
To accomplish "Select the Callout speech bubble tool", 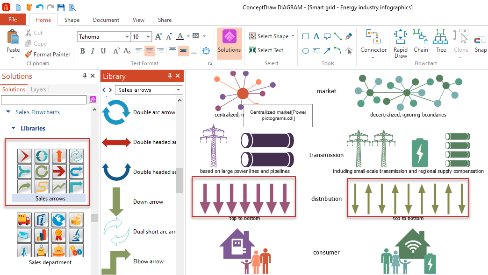I will point(327,37).
